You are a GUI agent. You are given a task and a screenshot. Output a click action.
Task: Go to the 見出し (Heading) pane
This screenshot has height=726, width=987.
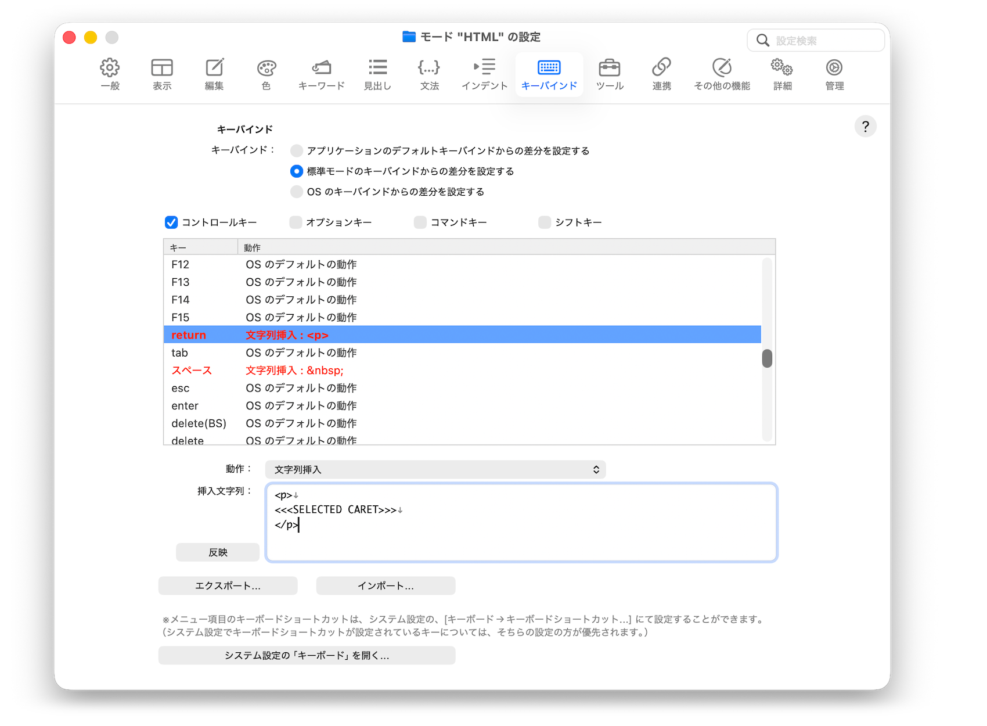[377, 74]
